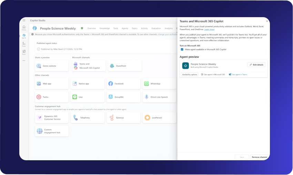Choose the WhatsApp channel tile
This screenshot has height=175, width=293.
tap(159, 83)
